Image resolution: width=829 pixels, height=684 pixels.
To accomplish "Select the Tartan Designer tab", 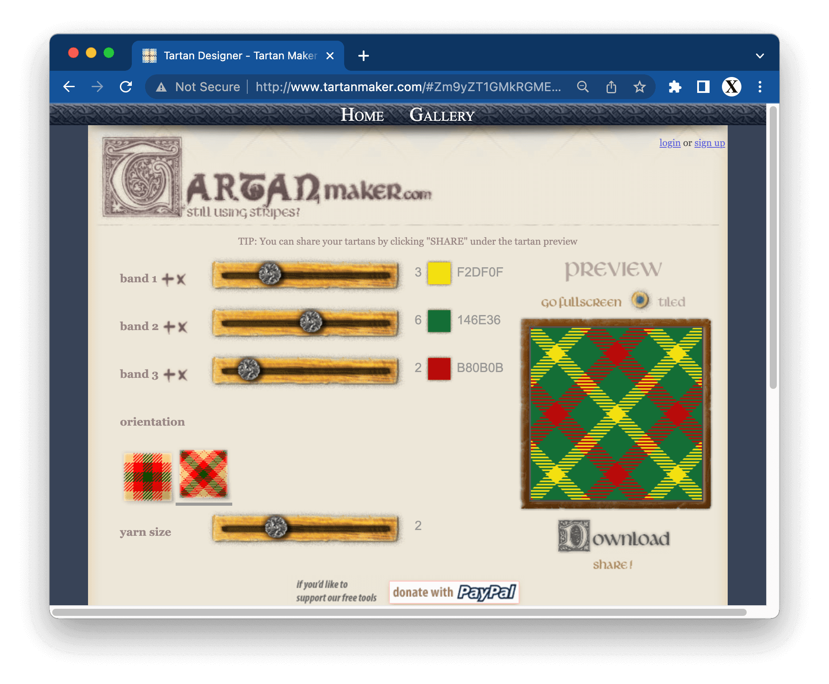I will click(238, 56).
